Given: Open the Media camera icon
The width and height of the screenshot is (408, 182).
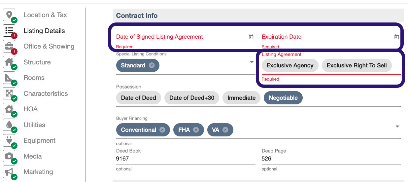Looking at the screenshot, I should 9,156.
